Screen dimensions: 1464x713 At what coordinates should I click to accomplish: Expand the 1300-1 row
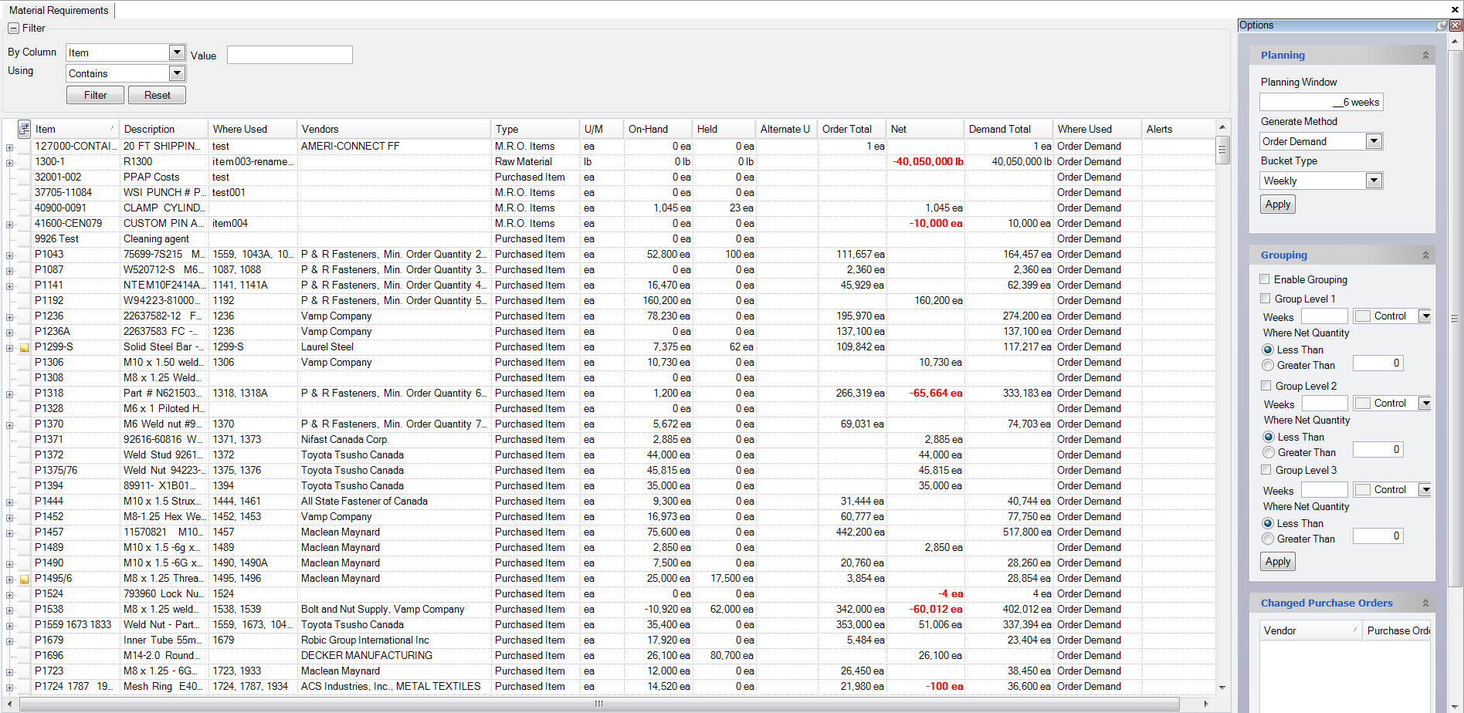[x=10, y=162]
